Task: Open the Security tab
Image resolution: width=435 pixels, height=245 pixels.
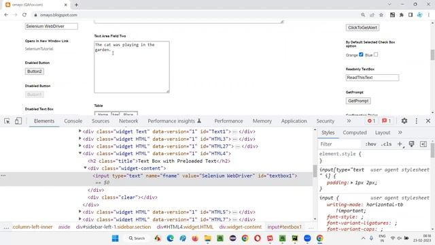Action: tap(325, 121)
